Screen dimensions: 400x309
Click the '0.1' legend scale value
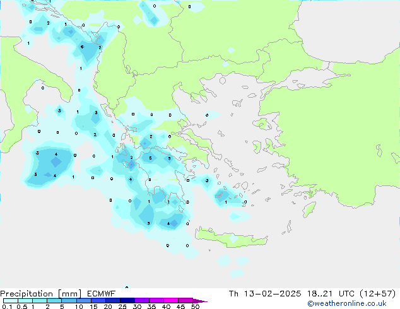(x=7, y=306)
